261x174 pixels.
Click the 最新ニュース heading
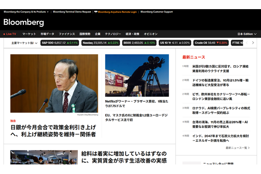tap(194, 57)
